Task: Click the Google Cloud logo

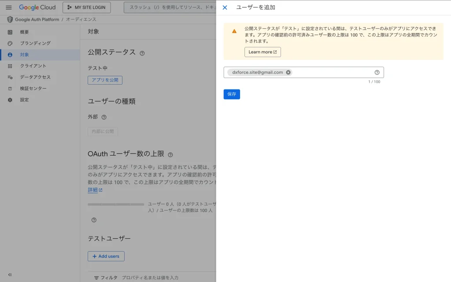Action: pos(37,7)
